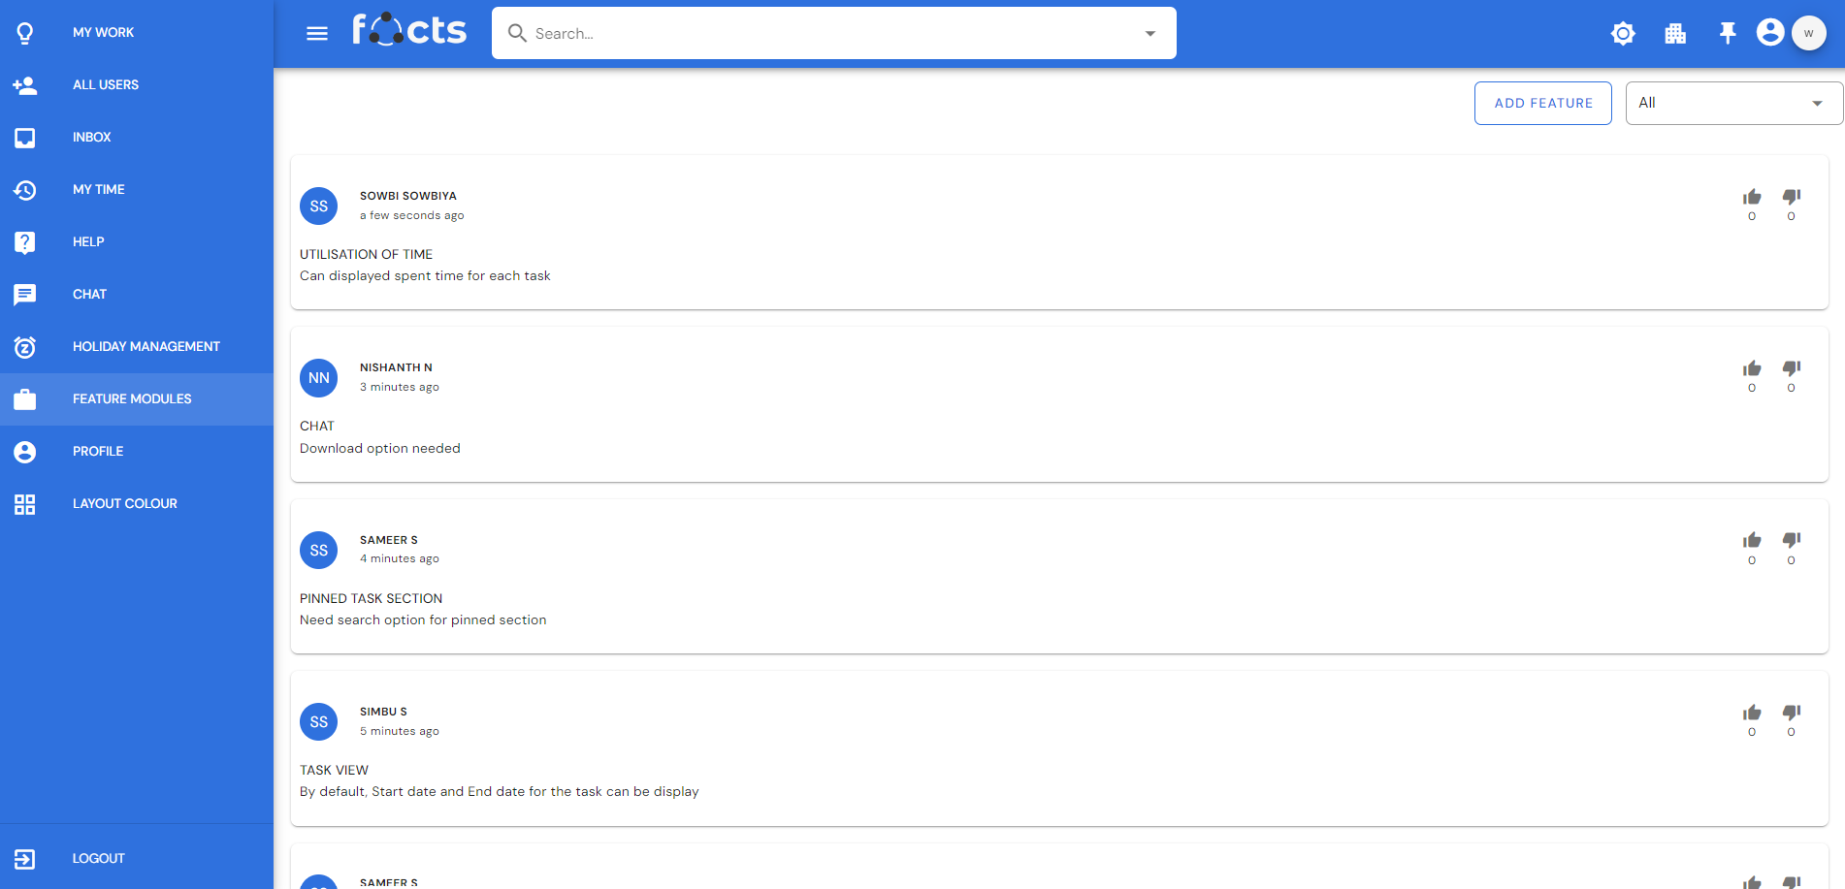Image resolution: width=1845 pixels, height=889 pixels.
Task: Downvote Simbu S's Task View feature
Action: [1792, 713]
